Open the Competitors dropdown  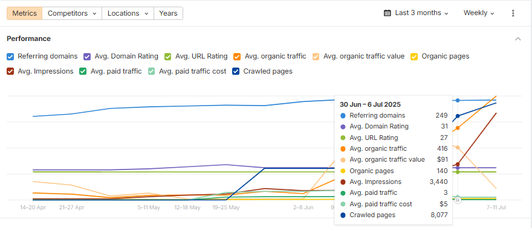[72, 13]
